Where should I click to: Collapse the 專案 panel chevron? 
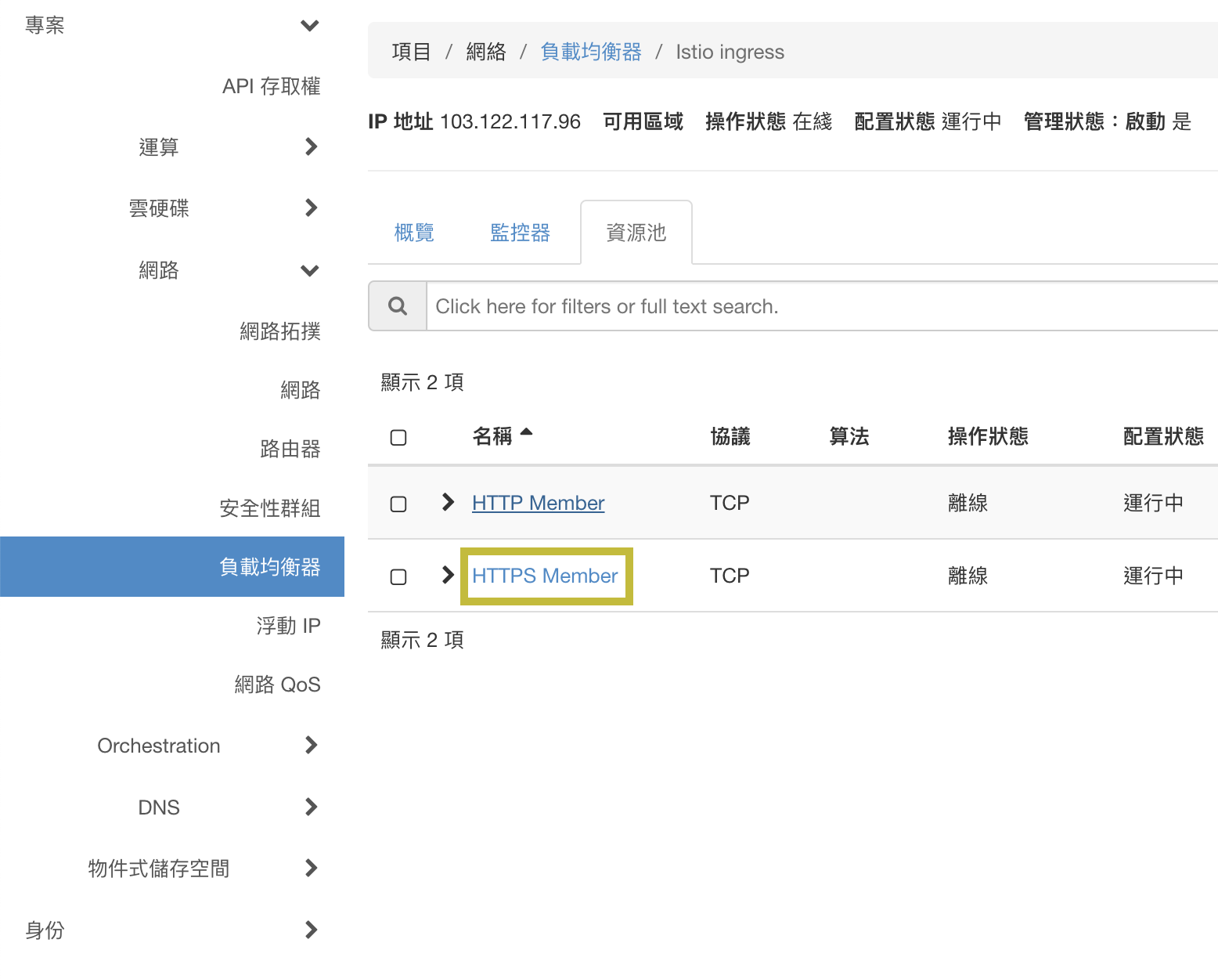[310, 26]
